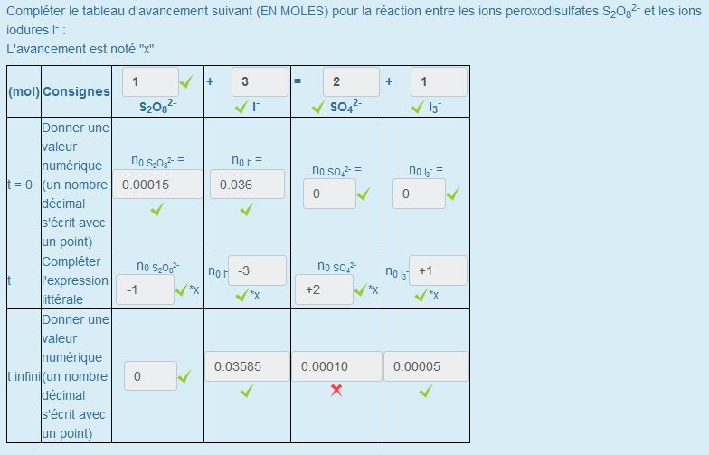Screen dimensions: 709x455
Task: Click the SO4 coefficient field containing 2
Action: click(x=350, y=82)
